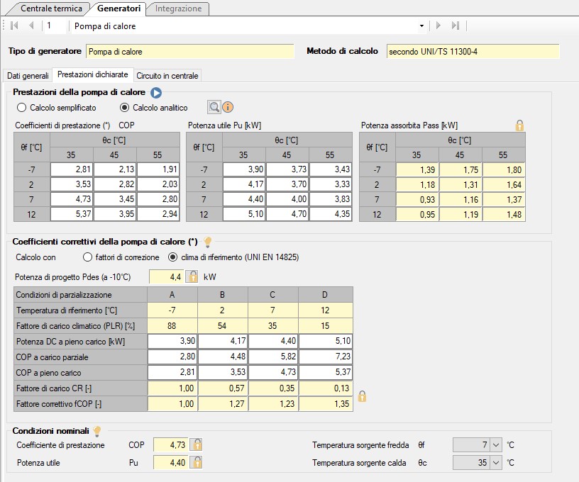Open the magnifier search icon near Calcolo analitico

click(x=214, y=107)
